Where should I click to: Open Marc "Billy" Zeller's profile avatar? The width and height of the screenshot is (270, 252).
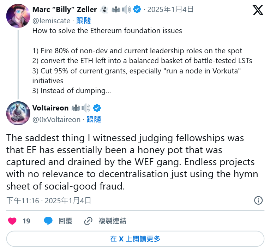tap(18, 16)
